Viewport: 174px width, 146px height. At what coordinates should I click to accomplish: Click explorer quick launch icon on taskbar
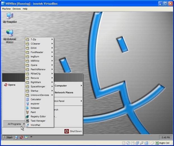pos(16,137)
